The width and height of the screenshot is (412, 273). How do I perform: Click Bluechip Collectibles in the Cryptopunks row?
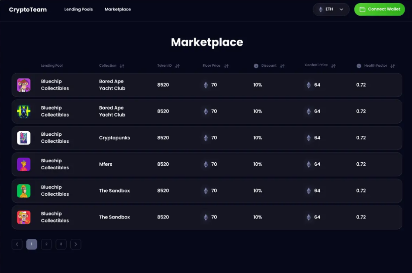click(x=55, y=138)
